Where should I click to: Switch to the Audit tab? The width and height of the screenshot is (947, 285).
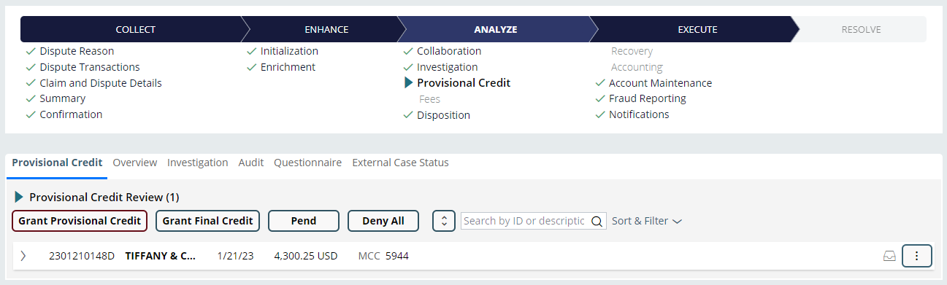tap(251, 163)
